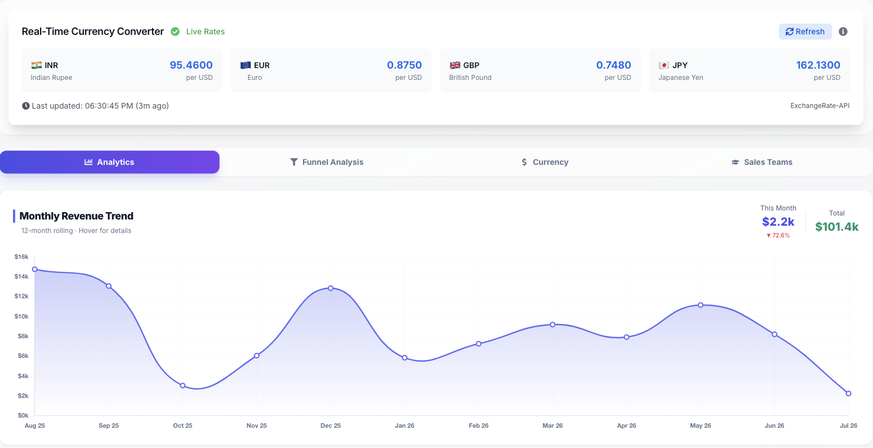Click the Japanese Yen label

tap(681, 78)
